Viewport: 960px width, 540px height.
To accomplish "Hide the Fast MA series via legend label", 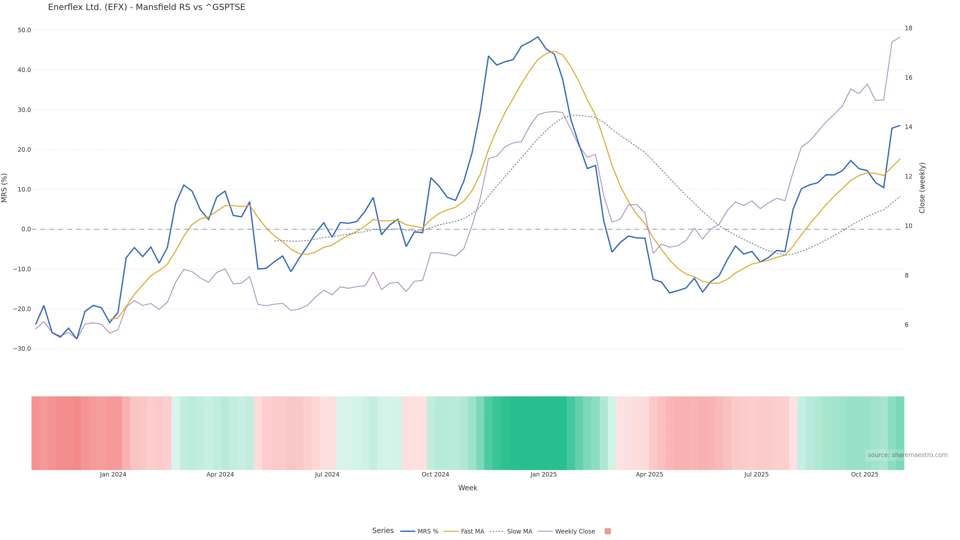I will point(472,531).
